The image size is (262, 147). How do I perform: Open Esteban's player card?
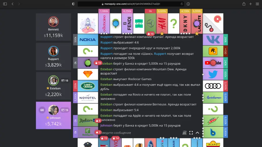point(53,86)
